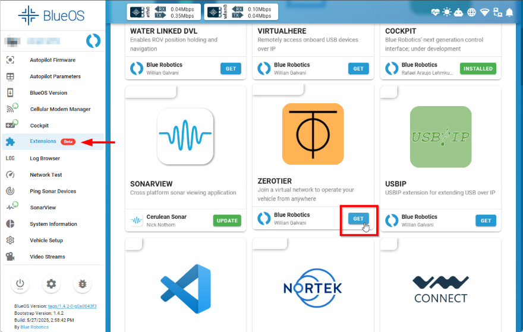This screenshot has height=332, width=523.
Task: Click the bug report icon
Action: pyautogui.click(x=83, y=284)
